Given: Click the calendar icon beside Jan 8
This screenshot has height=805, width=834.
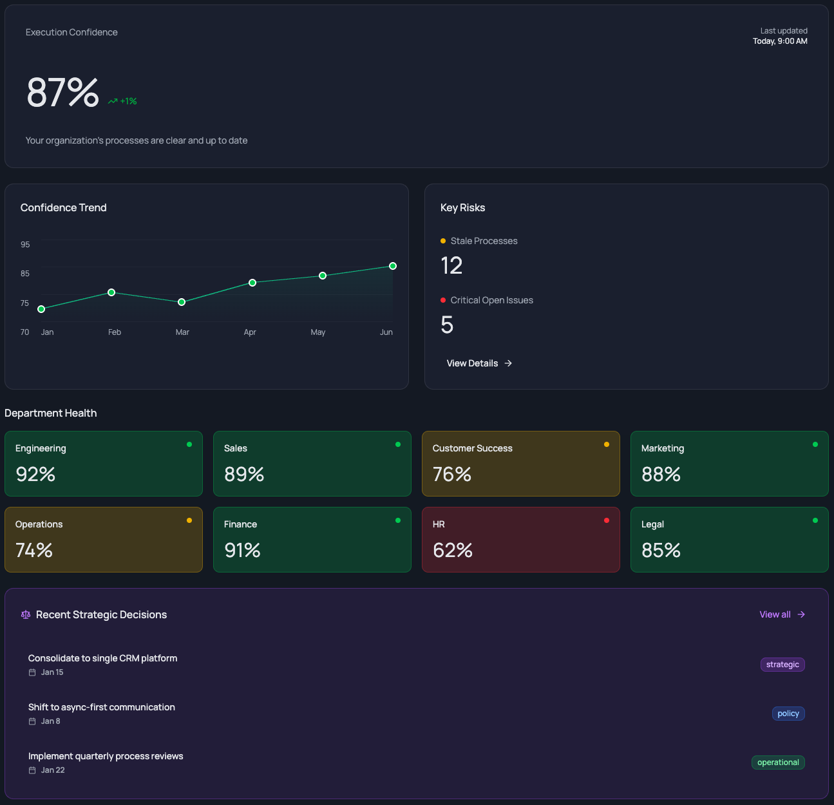Looking at the screenshot, I should point(32,721).
